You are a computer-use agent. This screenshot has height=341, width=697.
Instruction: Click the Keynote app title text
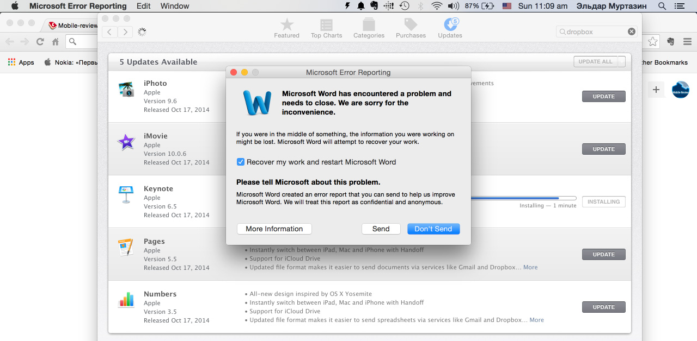tap(158, 188)
